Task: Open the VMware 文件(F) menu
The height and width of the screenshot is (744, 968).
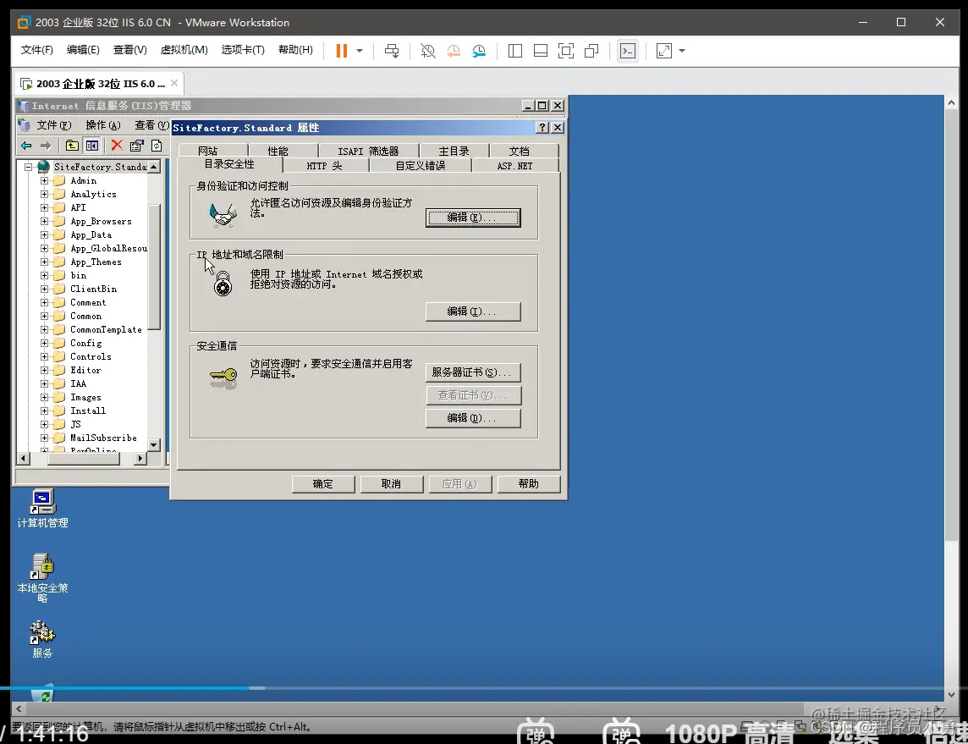Action: click(36, 50)
